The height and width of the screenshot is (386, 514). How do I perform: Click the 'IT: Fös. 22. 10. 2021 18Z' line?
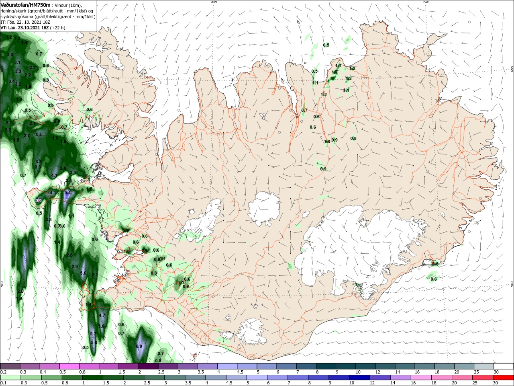click(26, 22)
